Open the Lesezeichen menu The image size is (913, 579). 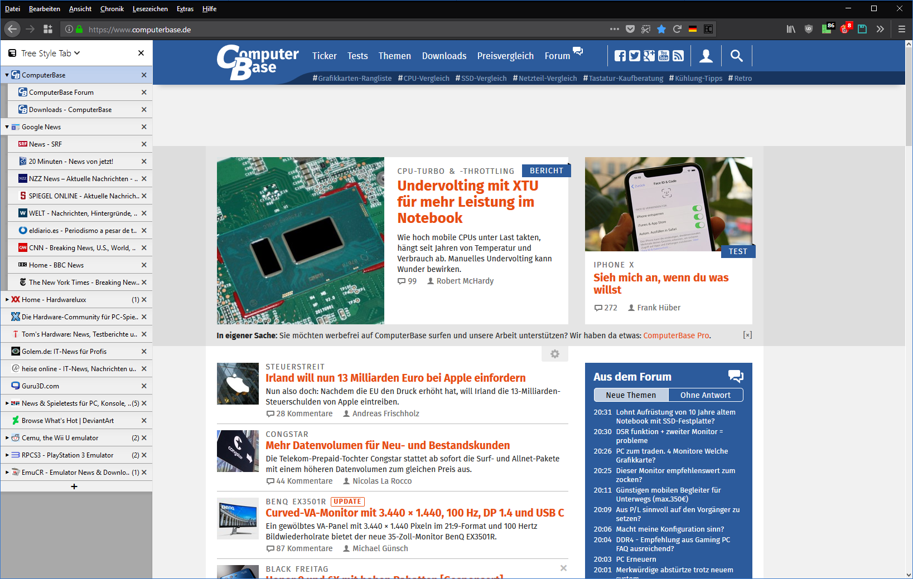pos(150,8)
